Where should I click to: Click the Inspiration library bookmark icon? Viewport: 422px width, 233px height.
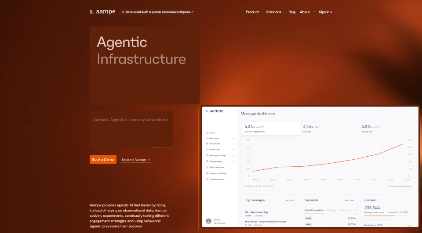[207, 173]
